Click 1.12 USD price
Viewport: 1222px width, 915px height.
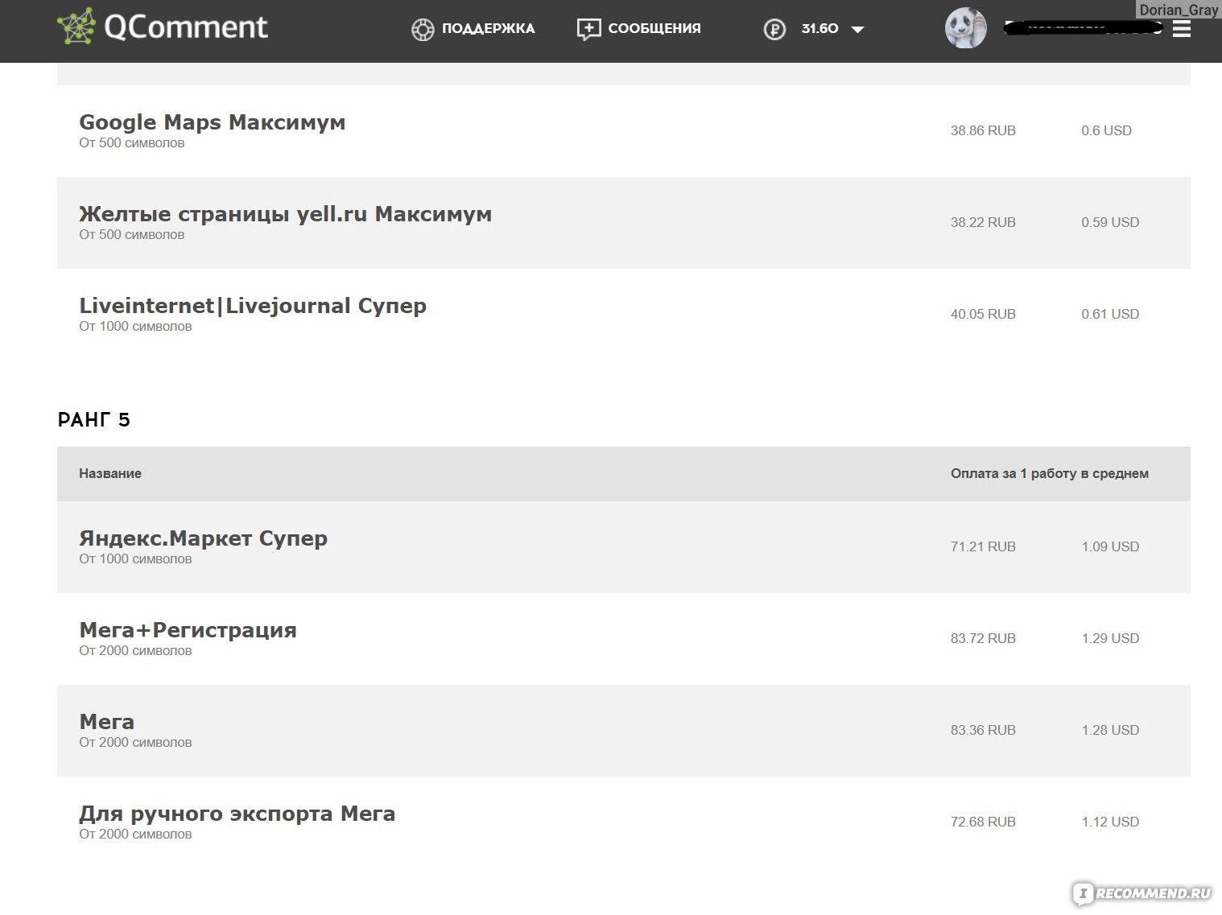1110,822
